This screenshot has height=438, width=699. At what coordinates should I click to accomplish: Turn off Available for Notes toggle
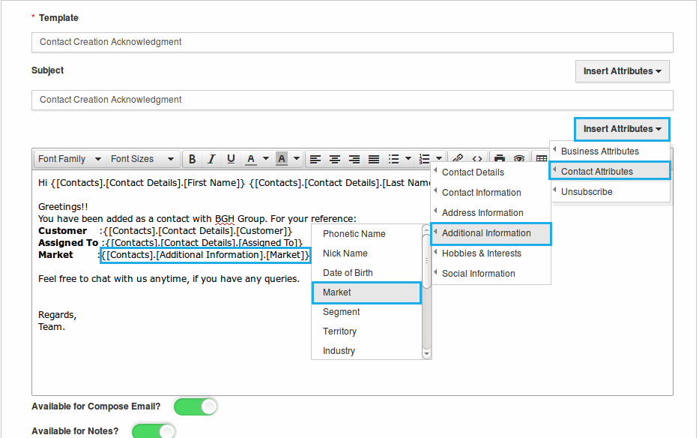(x=154, y=431)
